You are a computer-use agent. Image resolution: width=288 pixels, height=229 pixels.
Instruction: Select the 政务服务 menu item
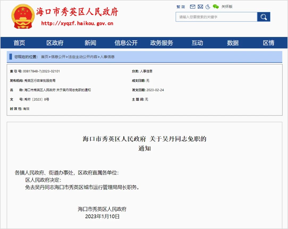coord(162,43)
